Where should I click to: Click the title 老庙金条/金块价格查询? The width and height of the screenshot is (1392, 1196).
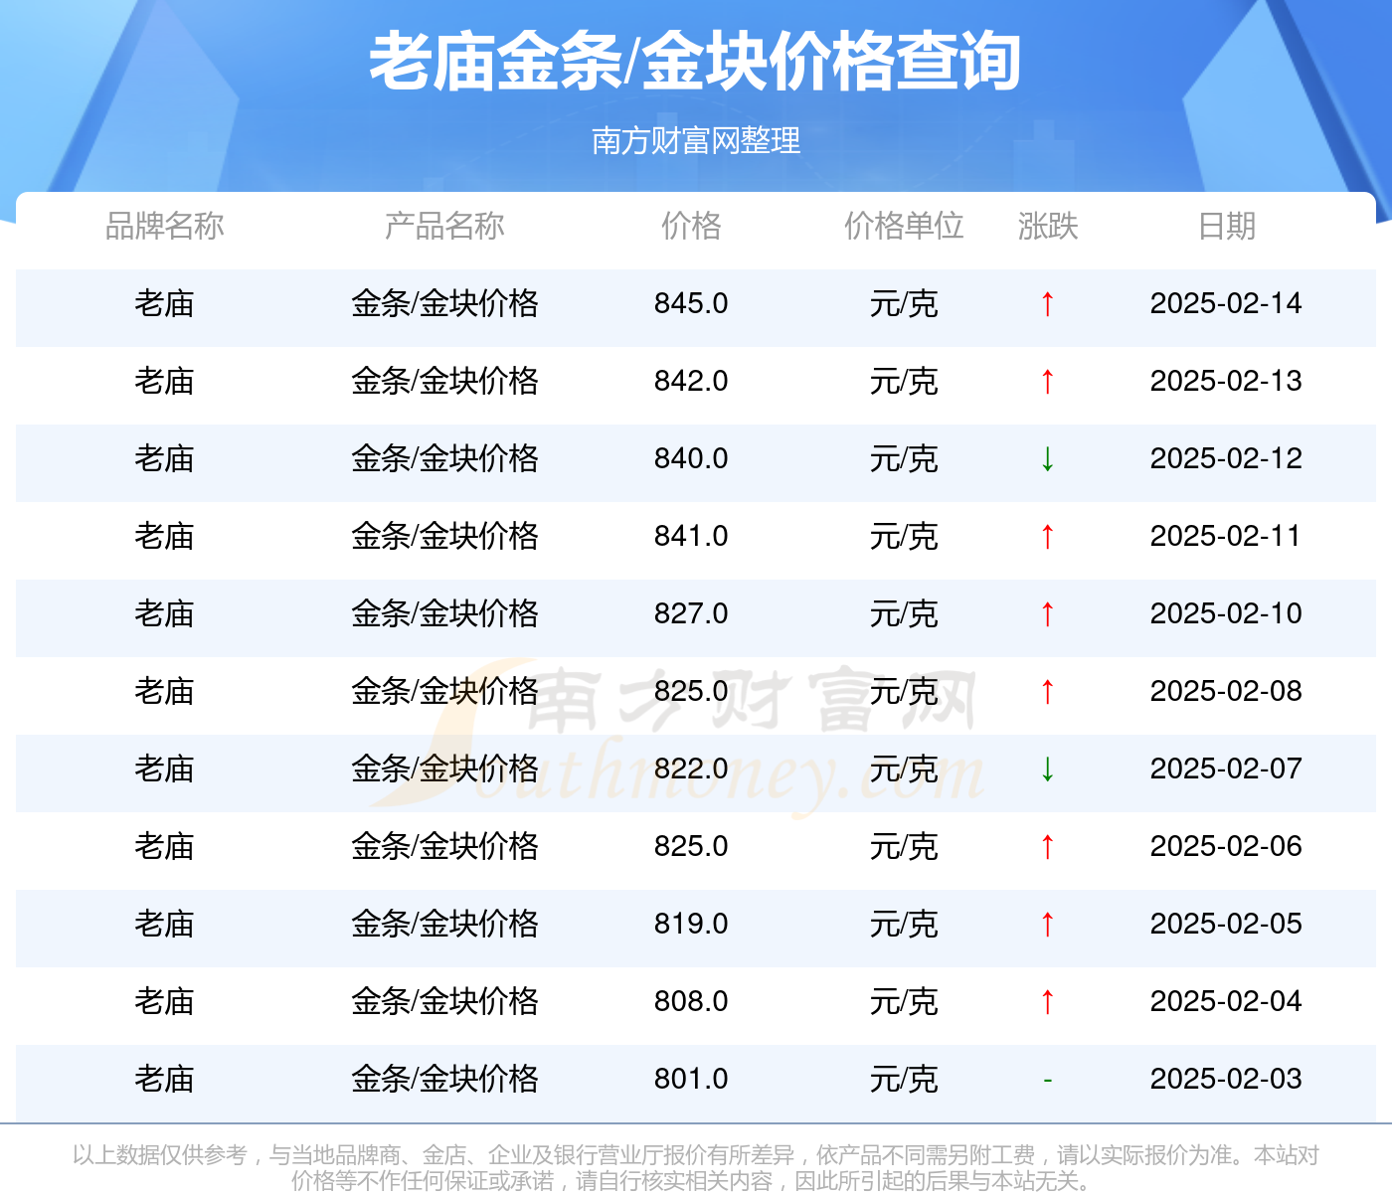pos(695,62)
